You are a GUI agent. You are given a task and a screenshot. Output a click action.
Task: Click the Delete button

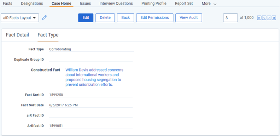point(105,18)
